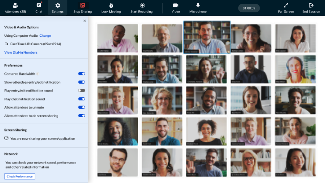Mute the Microphone
The height and width of the screenshot is (183, 325).
pos(198,8)
